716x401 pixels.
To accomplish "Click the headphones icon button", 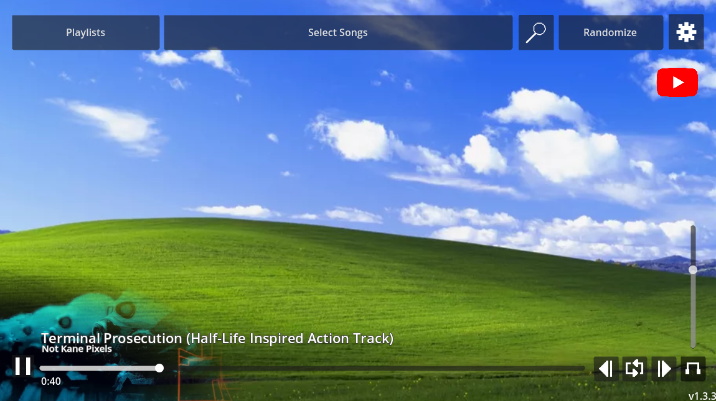I will pyautogui.click(x=693, y=369).
